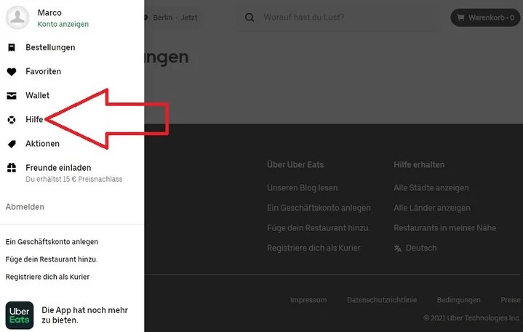Open footer link Füge dein Restaurant hinzu
The height and width of the screenshot is (332, 523).
(319, 228)
